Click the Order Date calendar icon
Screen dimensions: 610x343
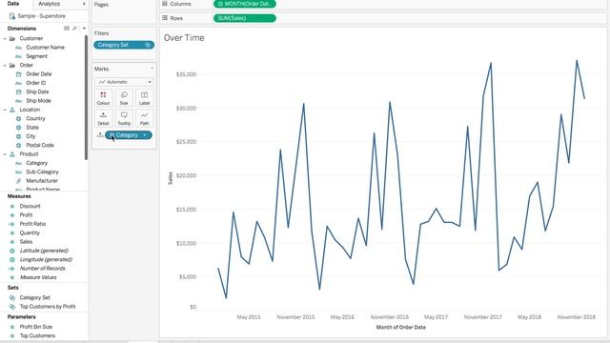point(18,74)
